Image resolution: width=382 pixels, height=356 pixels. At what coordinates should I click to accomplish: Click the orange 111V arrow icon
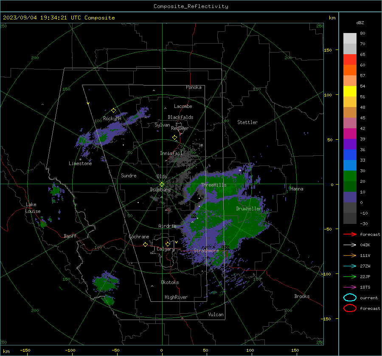[350, 255]
